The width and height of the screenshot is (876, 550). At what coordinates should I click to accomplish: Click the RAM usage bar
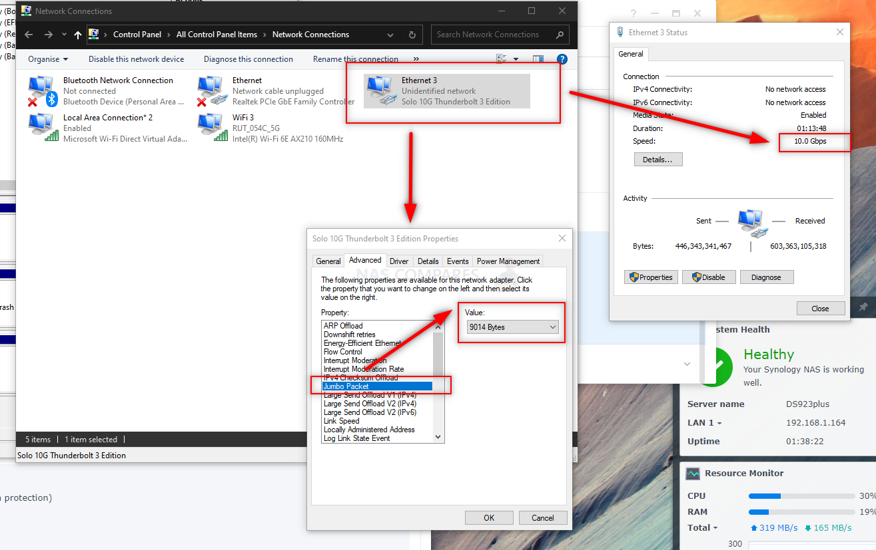pos(802,512)
